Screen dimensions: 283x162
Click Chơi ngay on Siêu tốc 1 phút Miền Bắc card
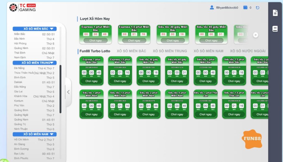pyautogui.click(x=206, y=81)
